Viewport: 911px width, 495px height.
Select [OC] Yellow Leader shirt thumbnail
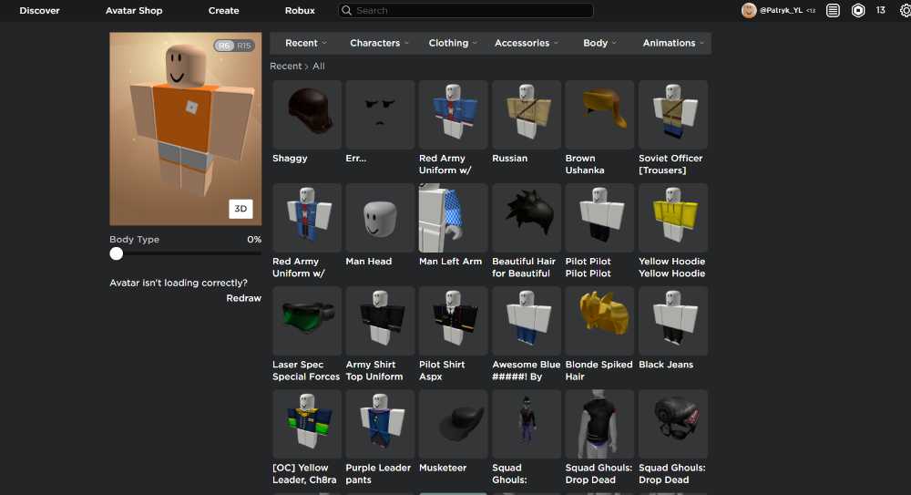307,424
